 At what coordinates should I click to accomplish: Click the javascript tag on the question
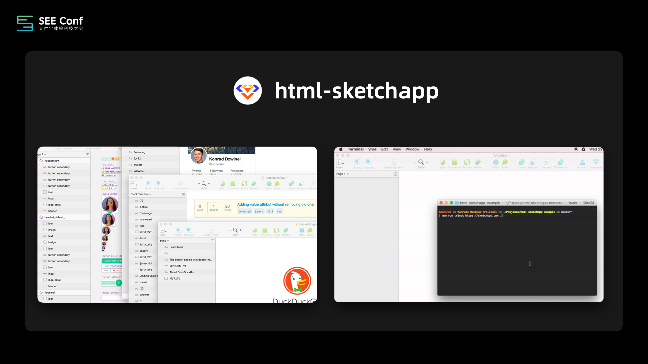click(245, 212)
